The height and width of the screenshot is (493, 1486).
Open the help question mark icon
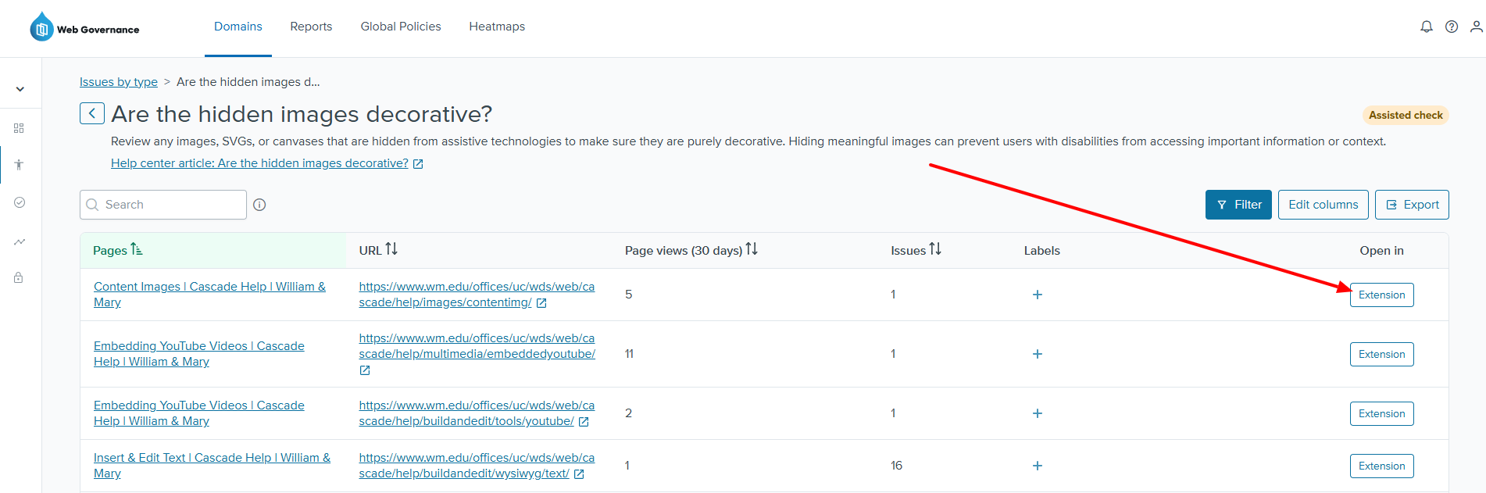tap(1452, 27)
